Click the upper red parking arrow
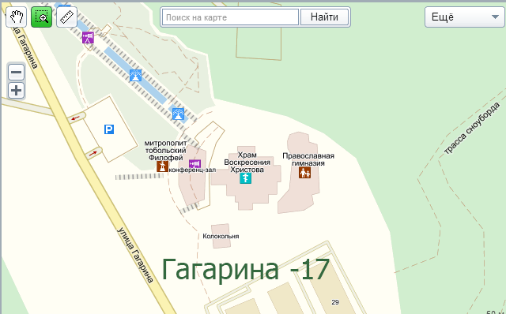Viewport: 506px width, 314px height. tap(76, 118)
